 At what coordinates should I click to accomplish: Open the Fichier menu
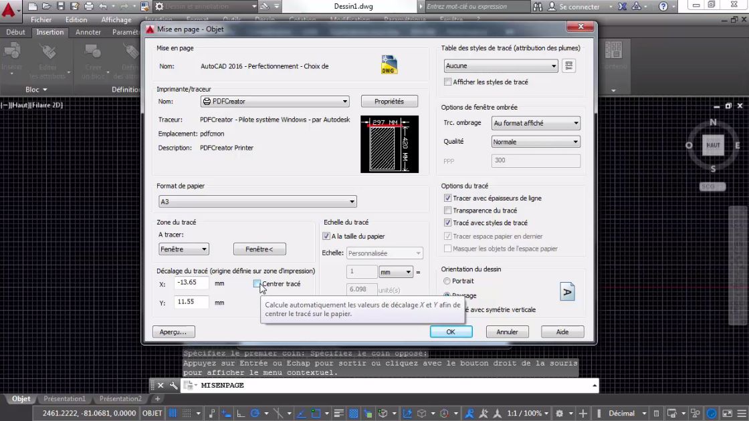(41, 19)
